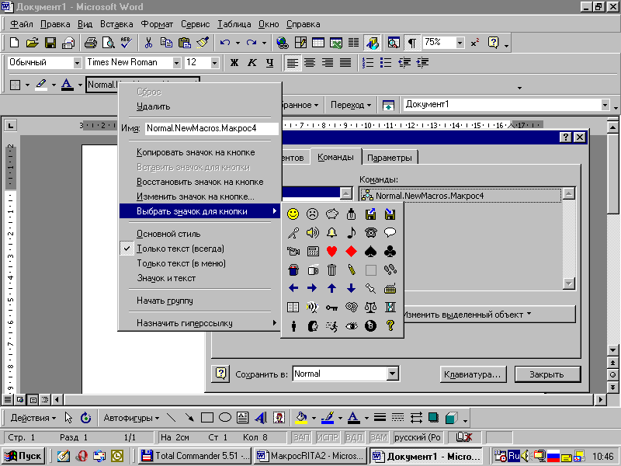The image size is (621, 466).
Task: Click the Имя name input field
Action: point(211,128)
